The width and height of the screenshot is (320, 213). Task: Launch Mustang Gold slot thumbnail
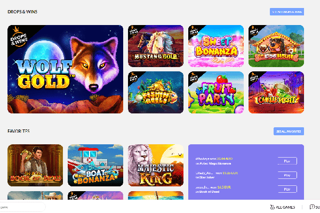[156, 46]
